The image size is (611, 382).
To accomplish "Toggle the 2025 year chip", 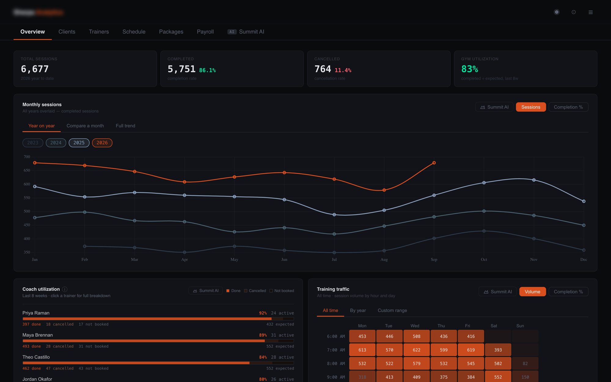I will (x=79, y=143).
